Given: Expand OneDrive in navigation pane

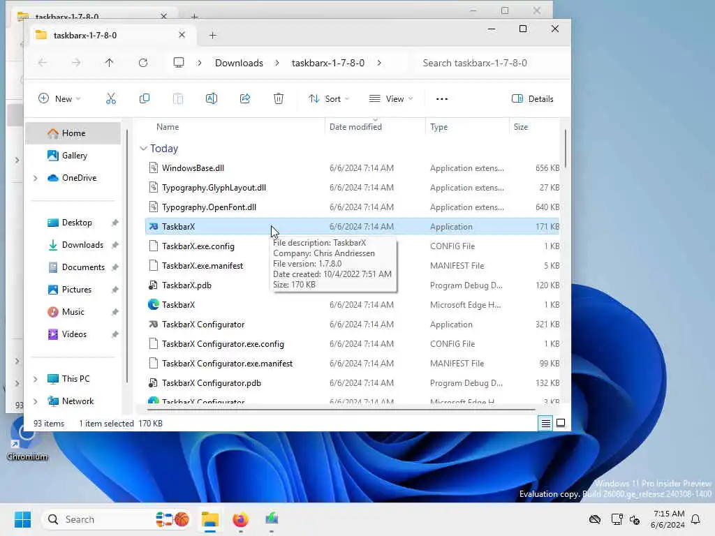Looking at the screenshot, I should (35, 178).
